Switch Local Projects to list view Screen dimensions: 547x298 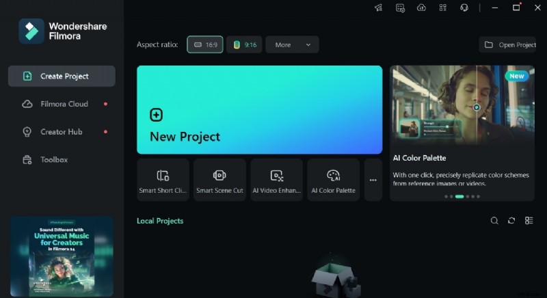(x=529, y=221)
